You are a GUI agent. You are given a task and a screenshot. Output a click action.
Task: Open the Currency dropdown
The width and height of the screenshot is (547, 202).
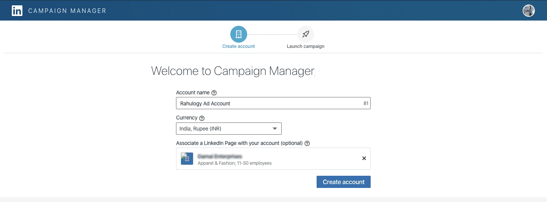[229, 129]
